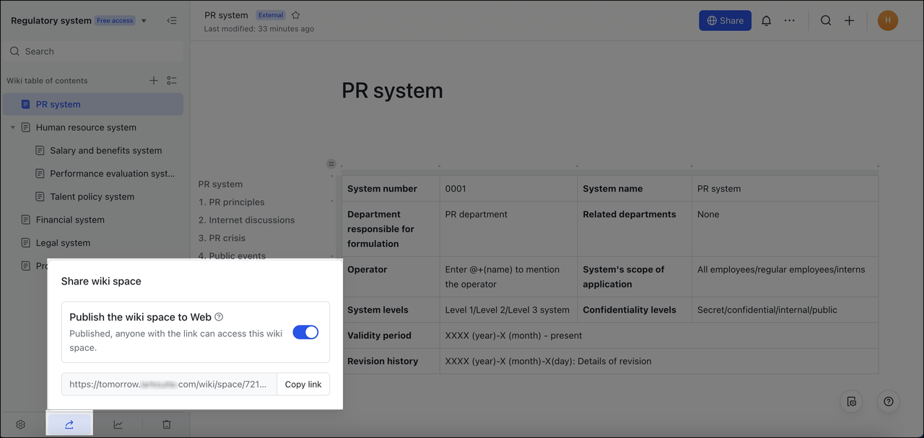Viewport: 924px width, 438px height.
Task: Click the Operator mention placeholder cell
Action: click(508, 277)
